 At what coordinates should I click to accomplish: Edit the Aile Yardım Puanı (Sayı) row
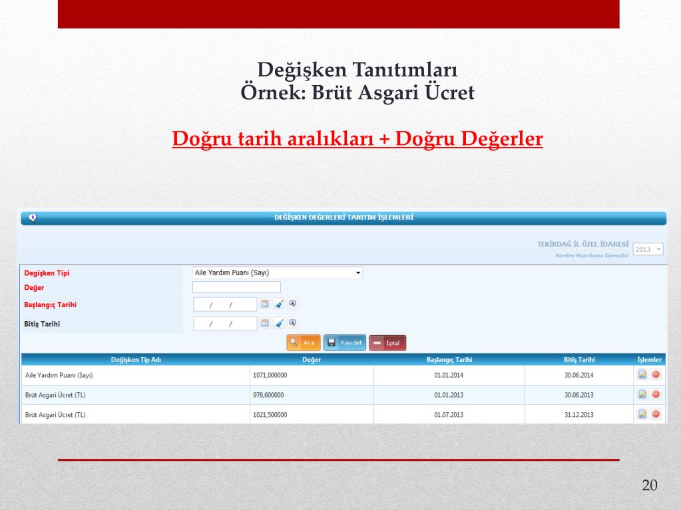click(x=642, y=374)
